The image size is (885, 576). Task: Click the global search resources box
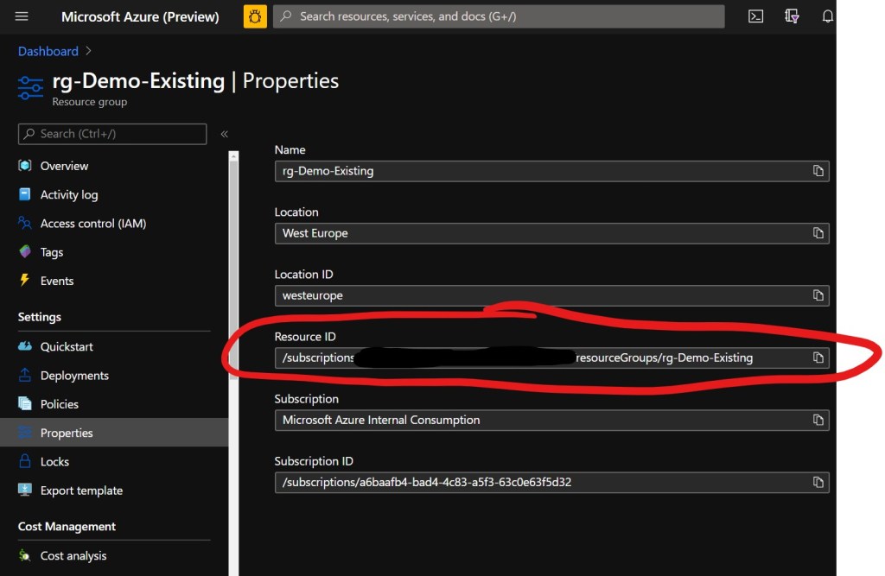tap(498, 16)
